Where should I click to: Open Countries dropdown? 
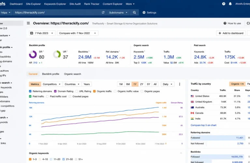[72, 84]
